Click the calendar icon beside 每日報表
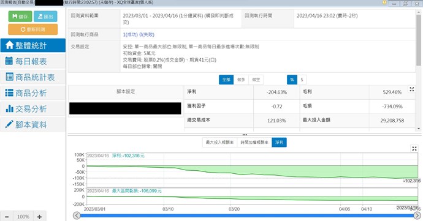Screen dimensions: 423x221 point(9,61)
